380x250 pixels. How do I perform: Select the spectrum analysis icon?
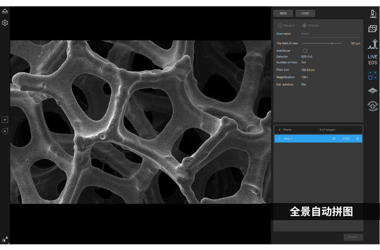[373, 44]
